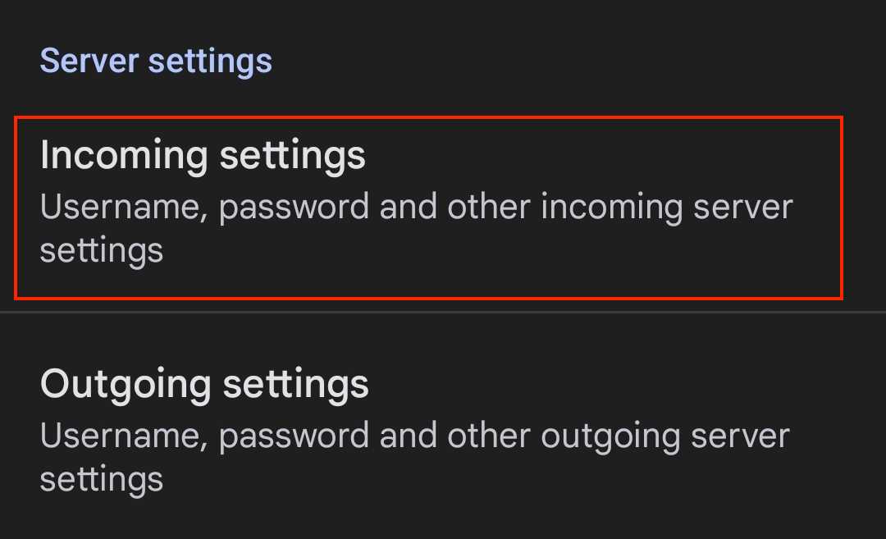Click 'password' in the outgoing server description
Viewport: 886px width, 539px height.
(x=294, y=436)
